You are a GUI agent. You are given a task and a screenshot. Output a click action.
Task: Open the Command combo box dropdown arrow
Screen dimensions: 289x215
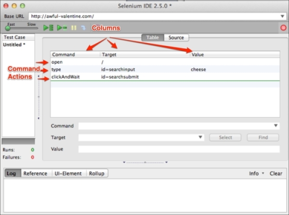pos(276,126)
